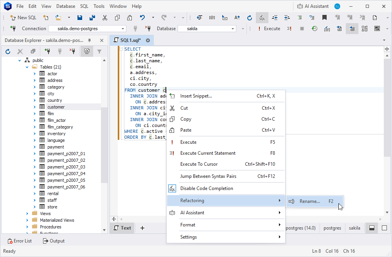This screenshot has width=392, height=257.
Task: Toggle code completion SQL toolbar button
Action: tap(262, 18)
